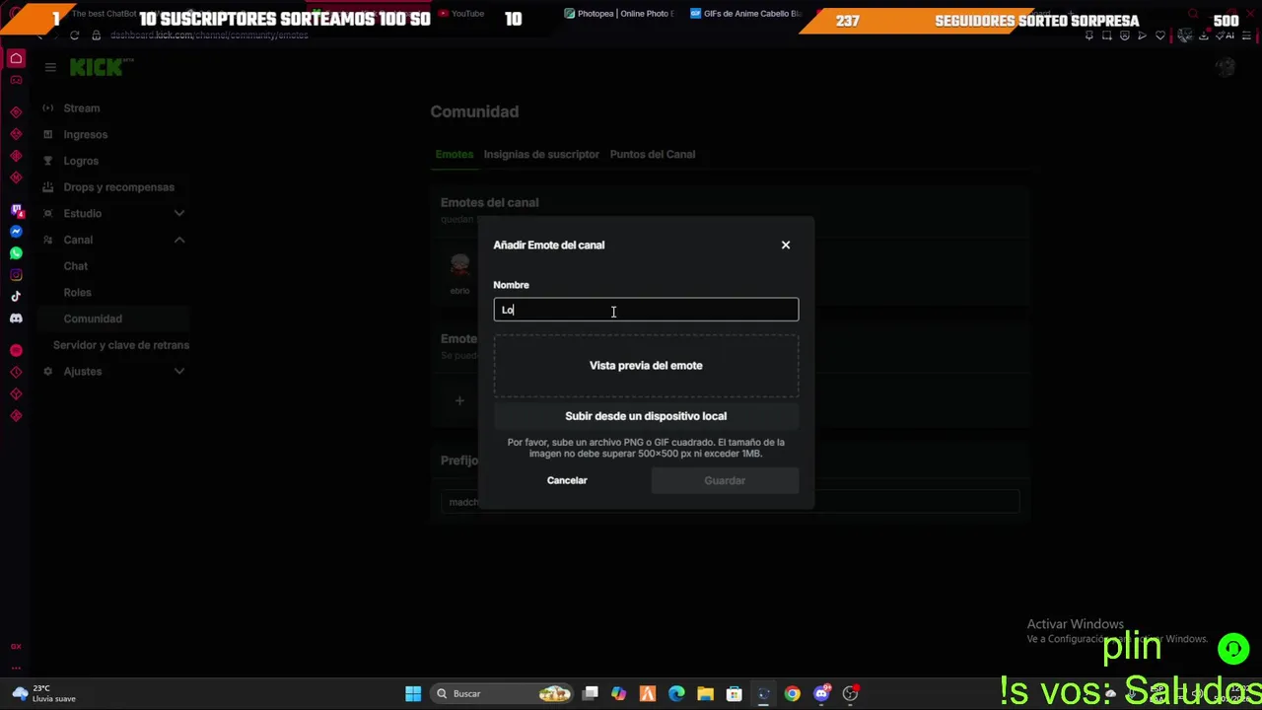
Task: Click the browser sidebar gamepad icon
Action: click(x=16, y=80)
